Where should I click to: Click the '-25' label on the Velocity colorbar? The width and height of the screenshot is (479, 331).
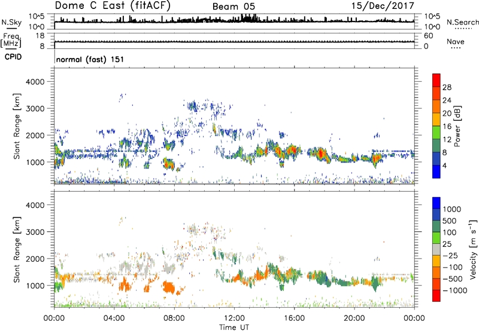click(x=450, y=255)
